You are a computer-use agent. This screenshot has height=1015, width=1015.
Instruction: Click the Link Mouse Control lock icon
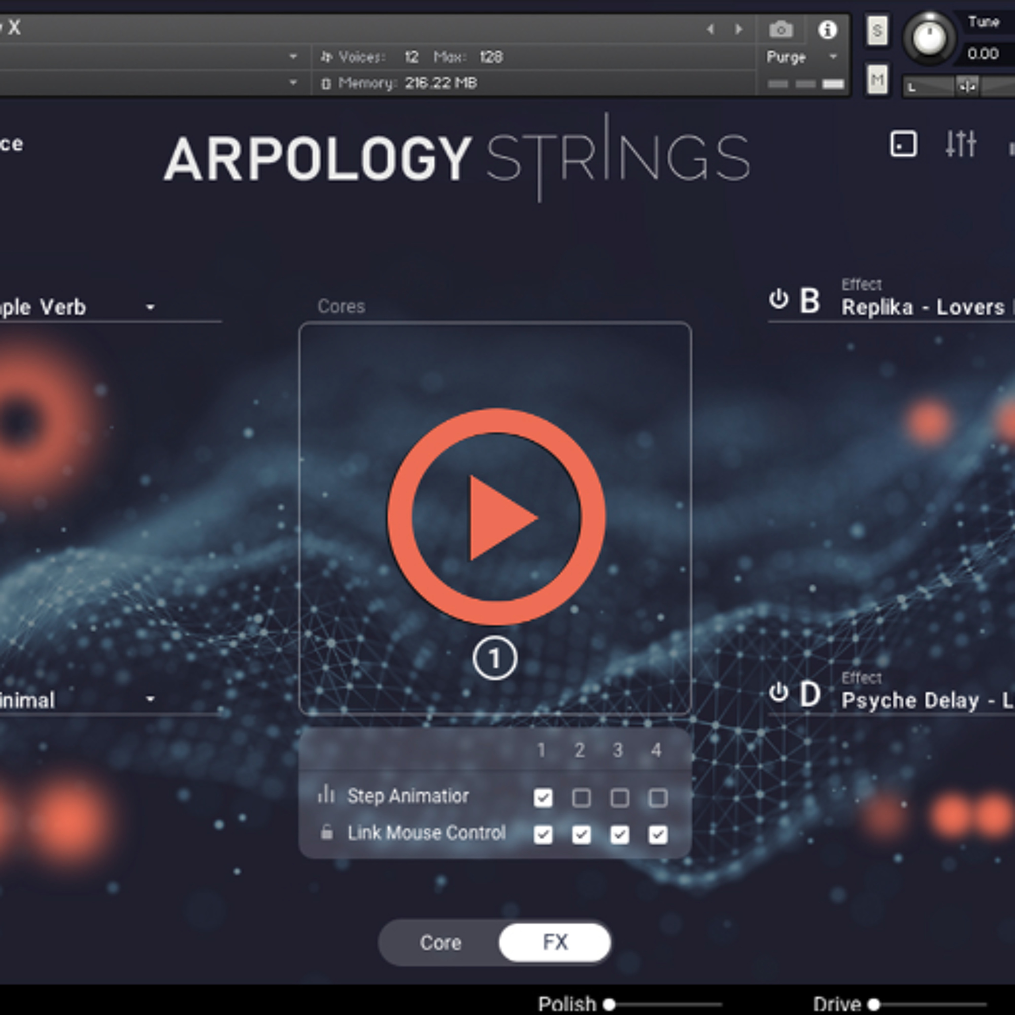pyautogui.click(x=326, y=832)
